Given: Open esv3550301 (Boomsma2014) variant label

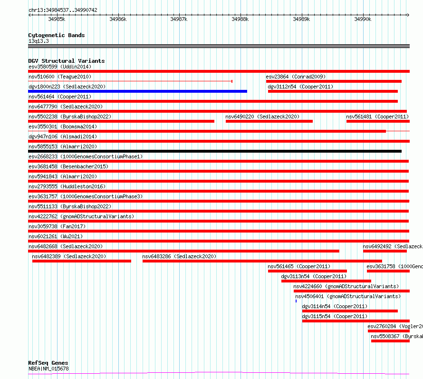Looking at the screenshot, I should point(63,126).
